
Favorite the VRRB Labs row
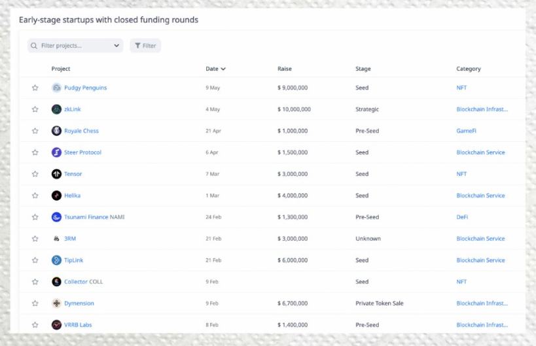[35, 324]
